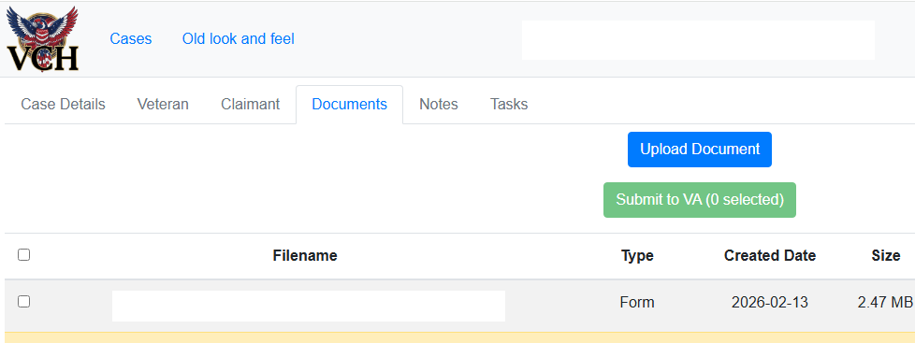The image size is (915, 343).
Task: Open the Tasks tab
Action: (x=509, y=105)
